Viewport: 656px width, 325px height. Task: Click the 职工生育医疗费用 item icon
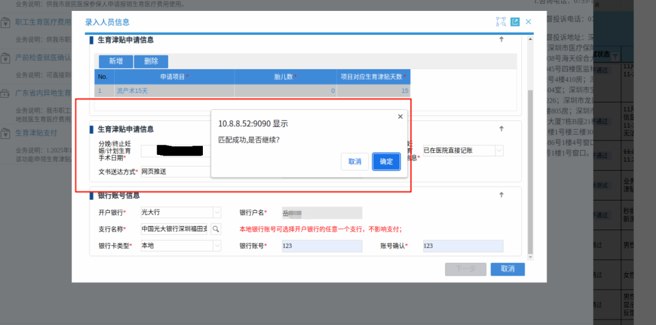5,23
